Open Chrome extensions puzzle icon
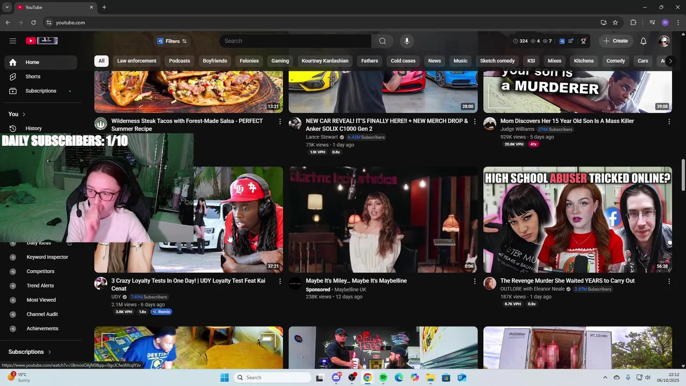 point(633,23)
